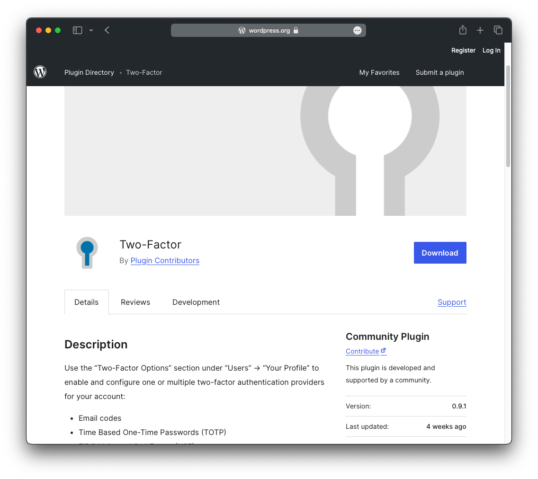The width and height of the screenshot is (538, 479).
Task: Open the Two-Factor plugin key icon
Action: [87, 252]
